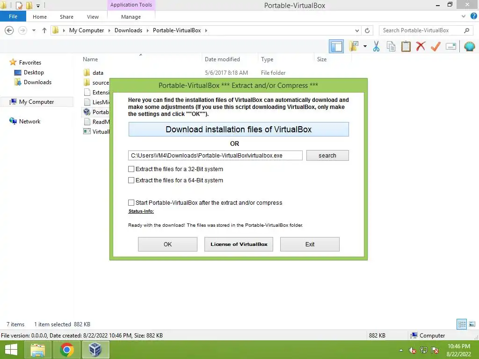
Task: Click the muted speaker tray icon
Action: click(412, 350)
